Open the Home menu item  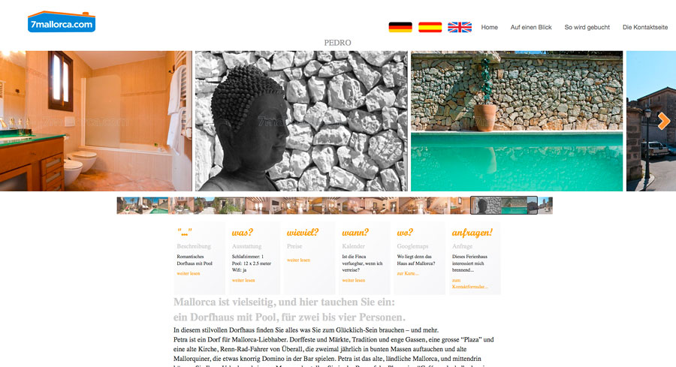(x=489, y=27)
